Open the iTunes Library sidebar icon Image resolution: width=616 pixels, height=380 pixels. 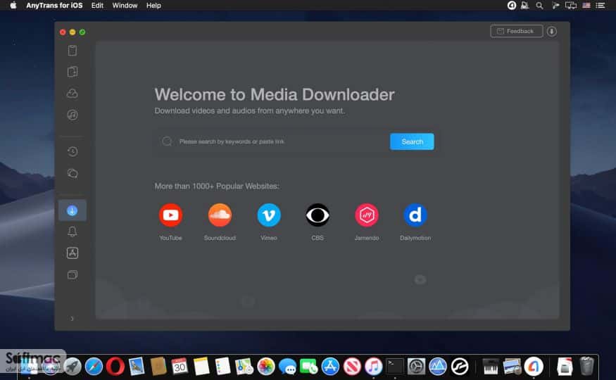[x=73, y=115]
